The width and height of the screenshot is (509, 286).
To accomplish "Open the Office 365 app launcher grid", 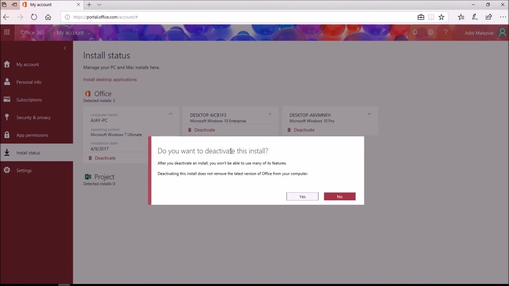I will tap(7, 33).
